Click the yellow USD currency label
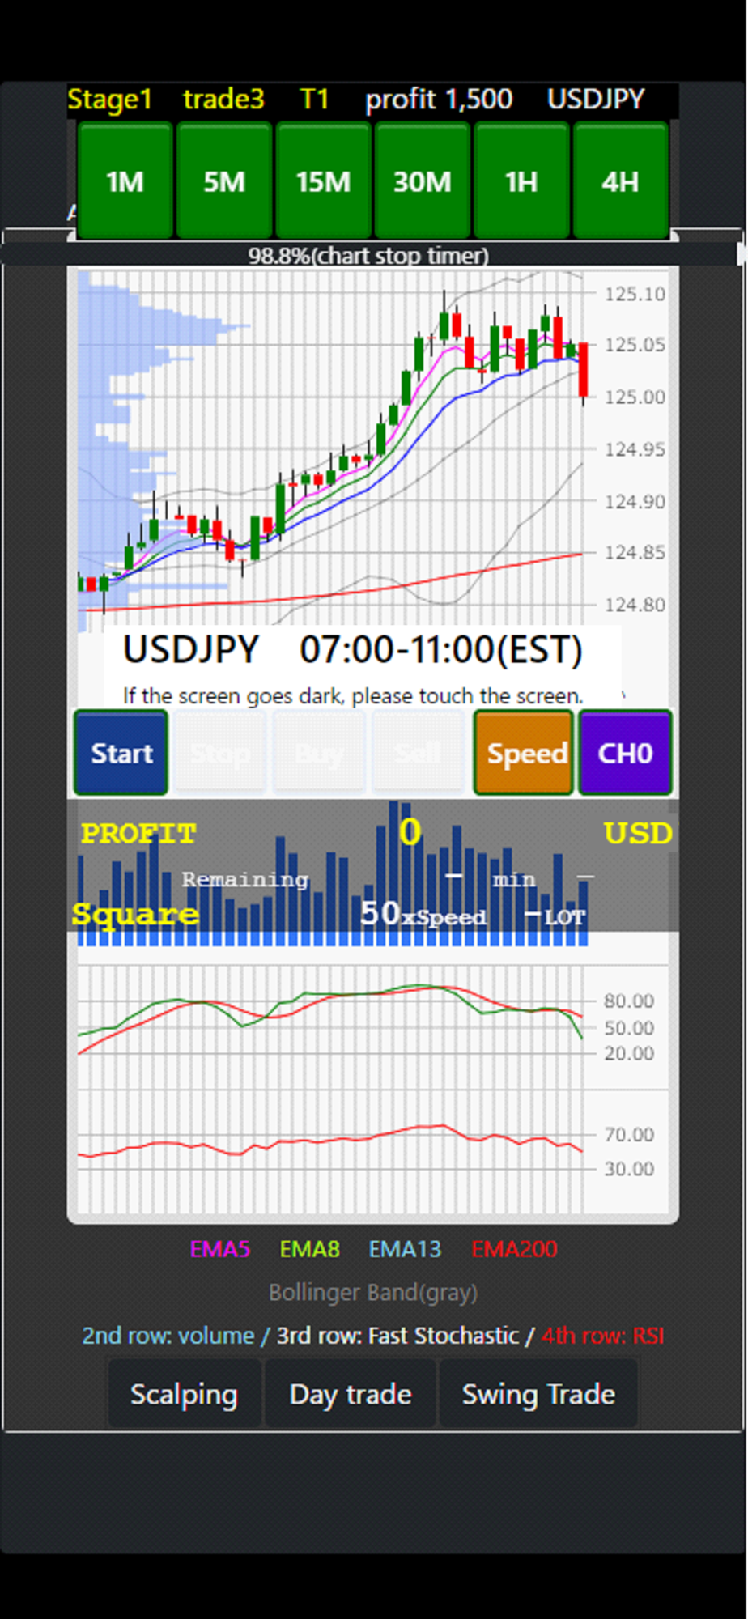Screen dimensions: 748x1619 click(x=638, y=834)
